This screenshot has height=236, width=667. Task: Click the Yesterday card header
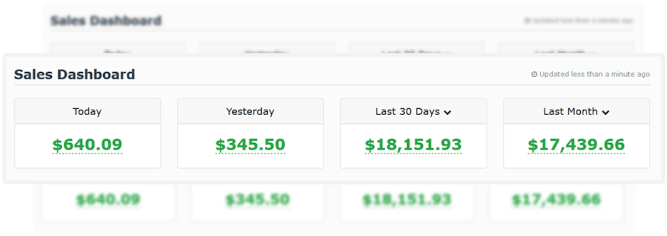tap(250, 111)
